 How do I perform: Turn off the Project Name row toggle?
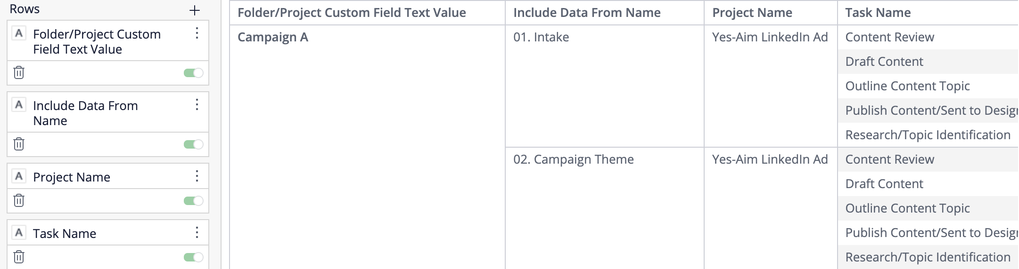click(x=193, y=201)
